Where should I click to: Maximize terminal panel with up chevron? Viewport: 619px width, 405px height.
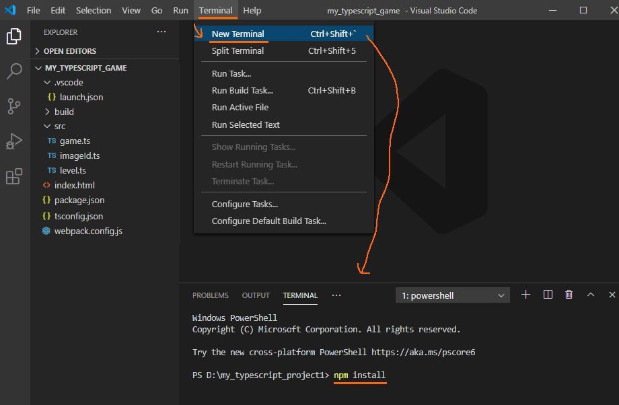pyautogui.click(x=591, y=295)
